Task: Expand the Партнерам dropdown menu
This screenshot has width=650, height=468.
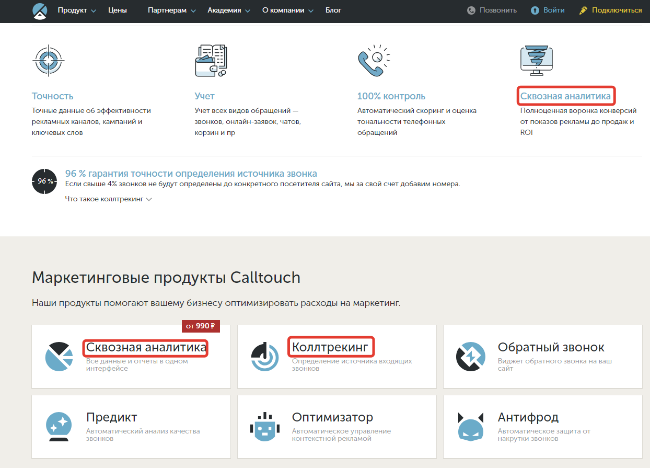Action: click(172, 10)
